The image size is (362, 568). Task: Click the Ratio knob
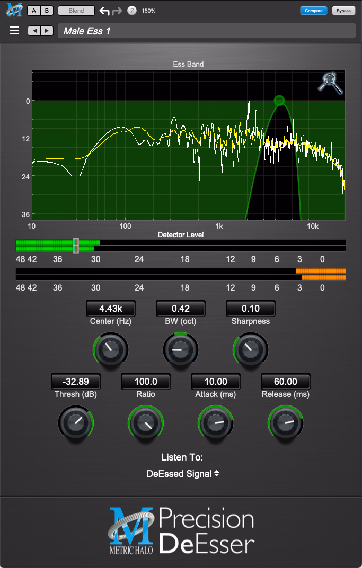[146, 423]
